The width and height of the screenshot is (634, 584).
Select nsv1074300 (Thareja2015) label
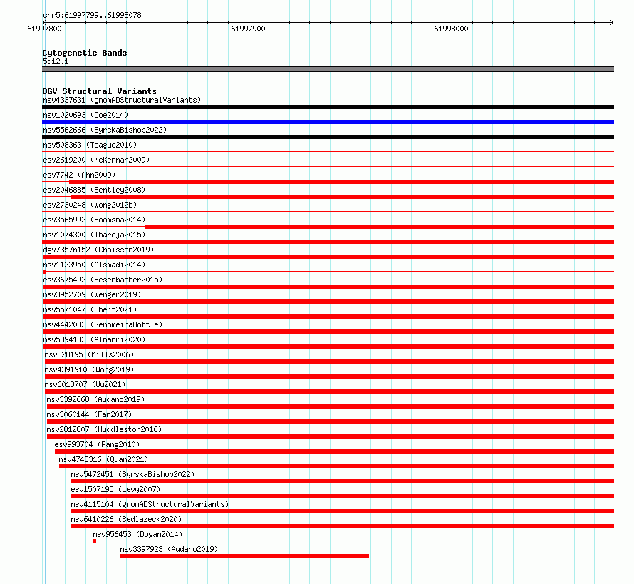pyautogui.click(x=94, y=235)
